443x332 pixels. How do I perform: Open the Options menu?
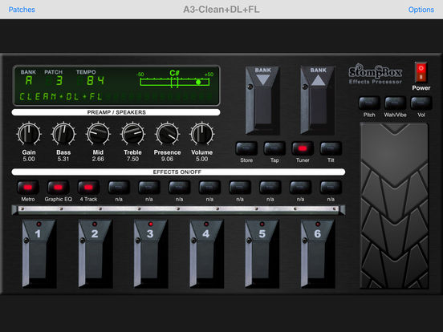(x=421, y=10)
